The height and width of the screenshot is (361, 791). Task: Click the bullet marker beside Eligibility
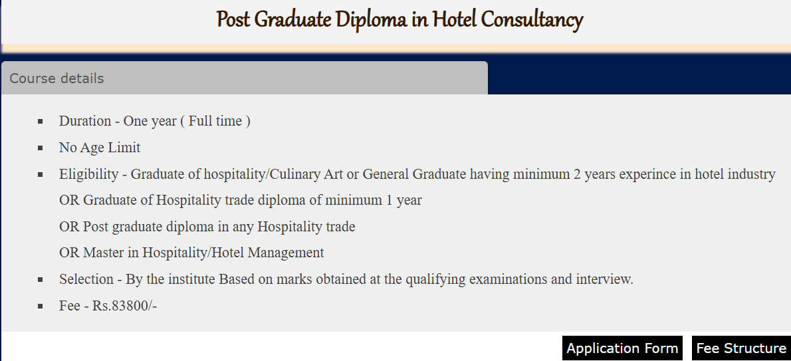41,175
